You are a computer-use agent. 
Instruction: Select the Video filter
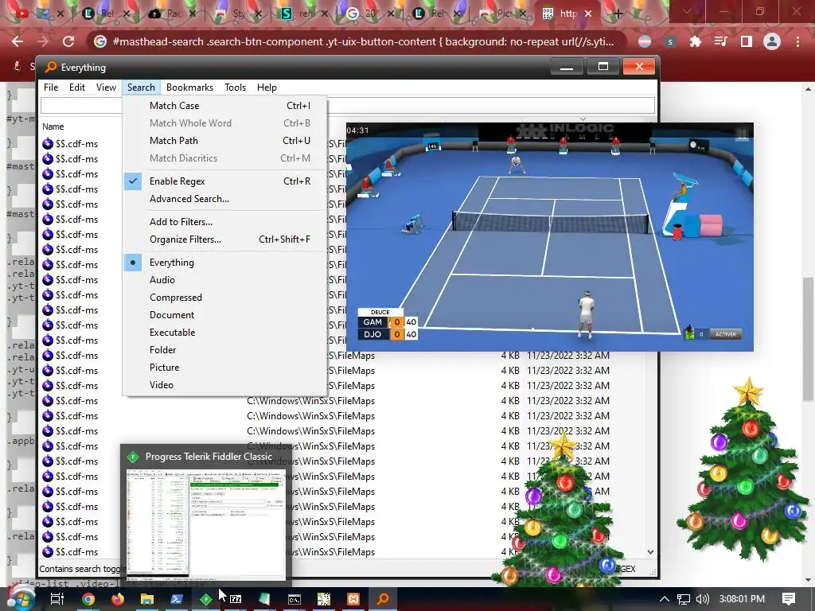pyautogui.click(x=224, y=385)
